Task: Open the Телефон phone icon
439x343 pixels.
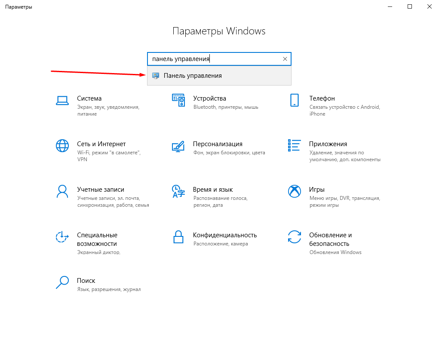Action: [x=294, y=100]
